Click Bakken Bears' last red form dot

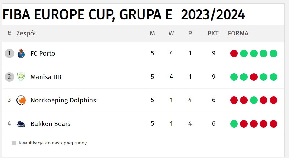pos(274,124)
